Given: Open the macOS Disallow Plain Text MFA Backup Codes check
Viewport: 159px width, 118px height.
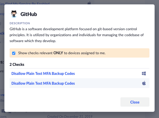Looking at the screenshot, I should (43, 83).
